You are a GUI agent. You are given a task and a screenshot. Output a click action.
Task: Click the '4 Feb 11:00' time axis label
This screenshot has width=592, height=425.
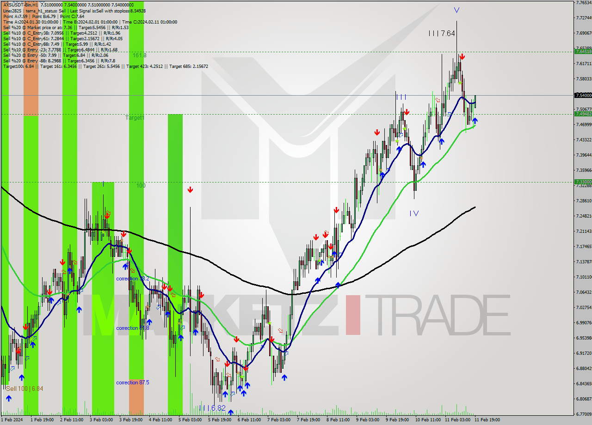[x=160, y=420]
